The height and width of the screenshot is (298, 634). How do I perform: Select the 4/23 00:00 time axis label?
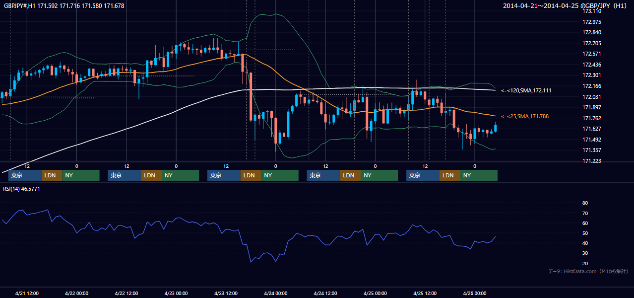(x=176, y=294)
